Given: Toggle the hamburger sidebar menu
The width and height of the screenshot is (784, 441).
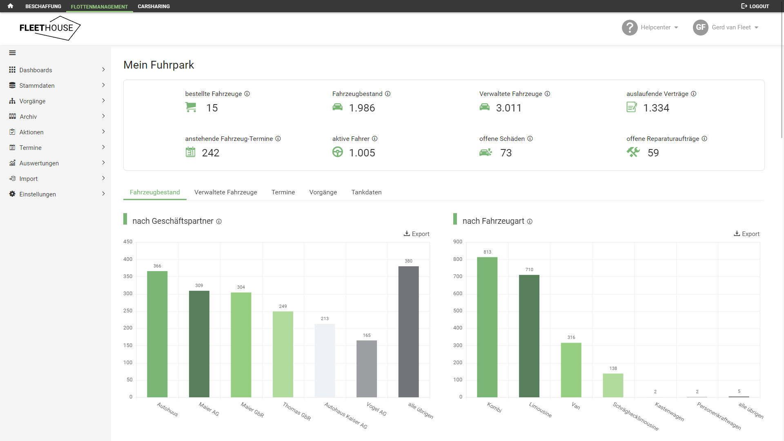Looking at the screenshot, I should pyautogui.click(x=12, y=53).
